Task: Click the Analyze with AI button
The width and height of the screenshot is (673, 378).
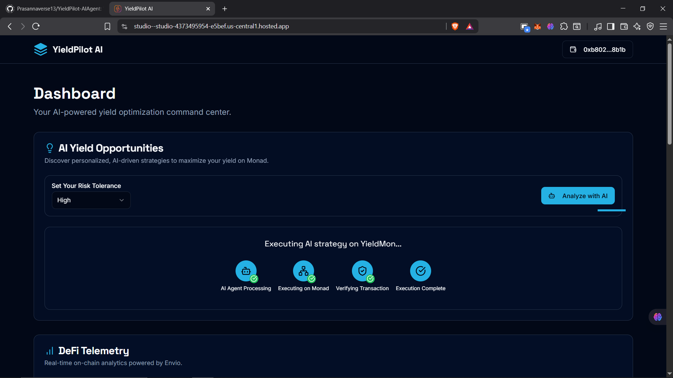Action: pyautogui.click(x=578, y=196)
